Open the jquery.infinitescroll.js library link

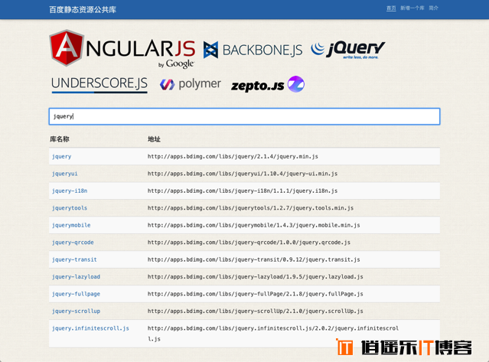pos(90,328)
